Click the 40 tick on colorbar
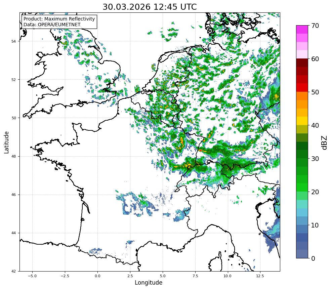The image size is (331, 289). [315, 125]
